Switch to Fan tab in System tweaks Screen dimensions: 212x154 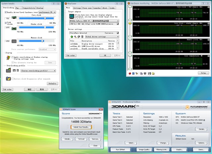pyautogui.click(x=19, y=8)
